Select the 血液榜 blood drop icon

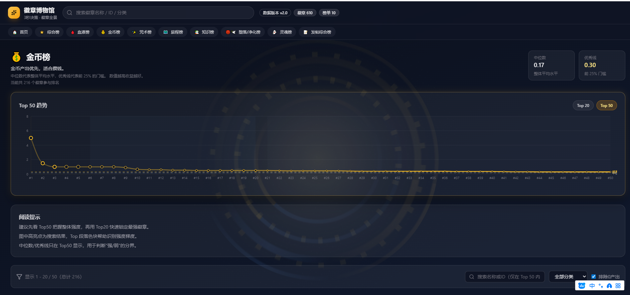coord(73,32)
